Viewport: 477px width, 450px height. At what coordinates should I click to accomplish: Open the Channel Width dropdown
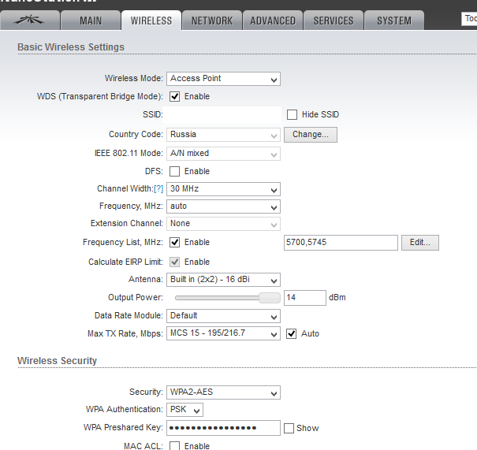[223, 189]
